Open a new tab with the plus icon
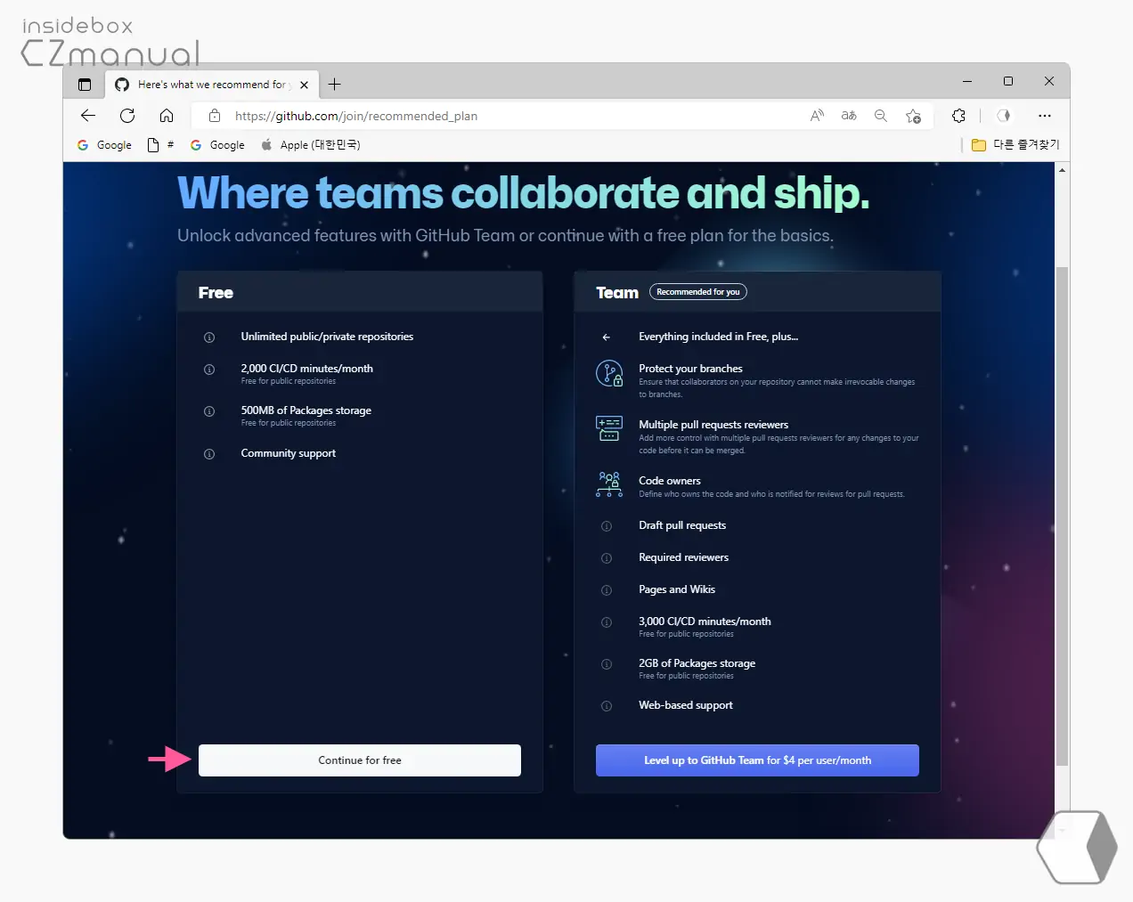 click(x=334, y=85)
